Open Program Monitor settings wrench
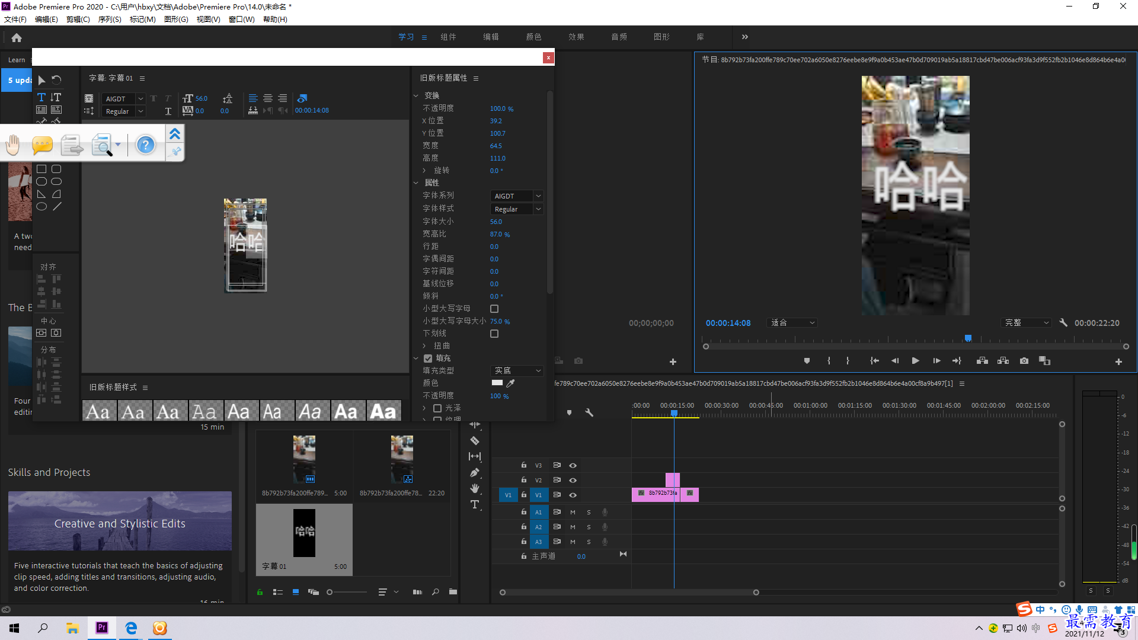 (1063, 323)
